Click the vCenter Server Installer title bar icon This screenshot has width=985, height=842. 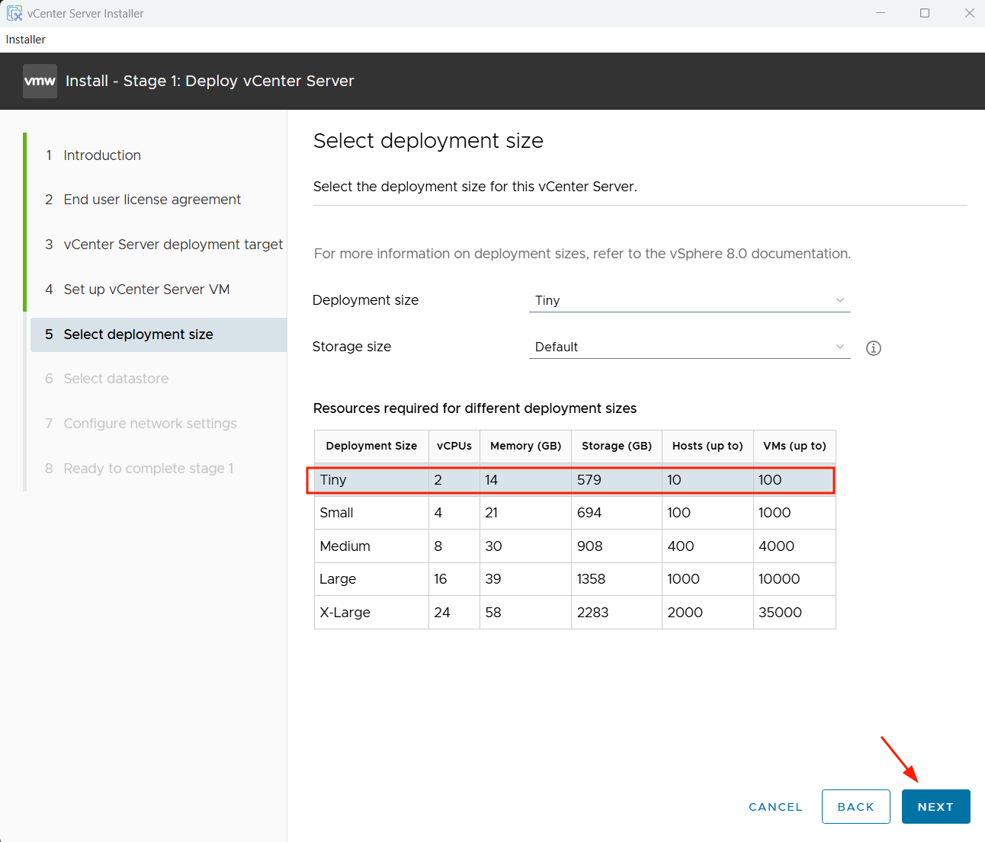14,13
